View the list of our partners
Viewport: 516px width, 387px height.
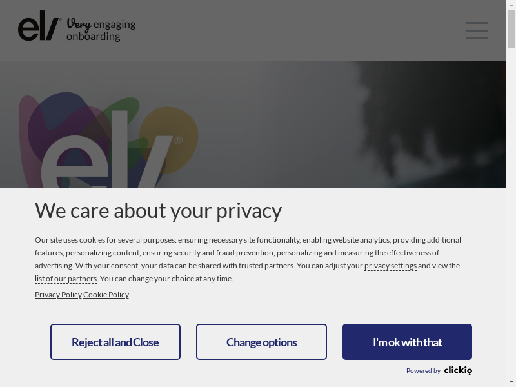(66, 279)
